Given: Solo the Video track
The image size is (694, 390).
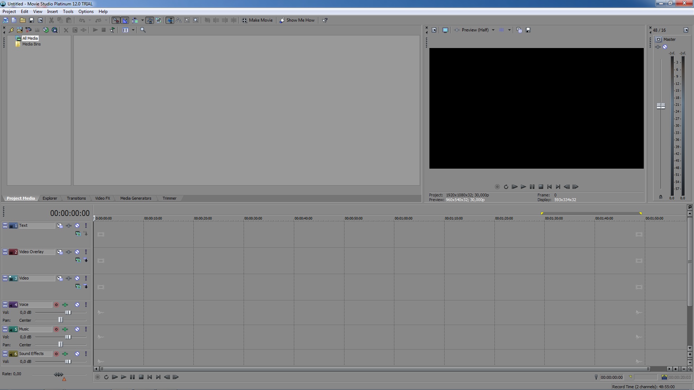Looking at the screenshot, I should [x=86, y=278].
